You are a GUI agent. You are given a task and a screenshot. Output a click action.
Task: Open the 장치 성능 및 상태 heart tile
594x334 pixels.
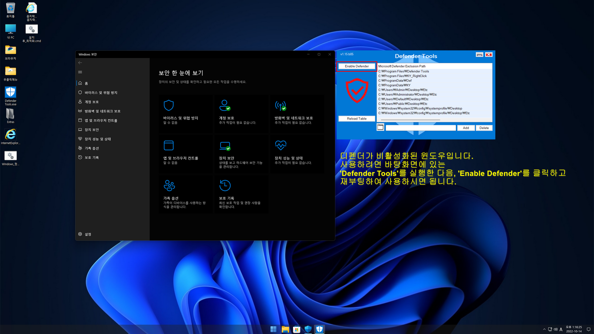tap(297, 154)
